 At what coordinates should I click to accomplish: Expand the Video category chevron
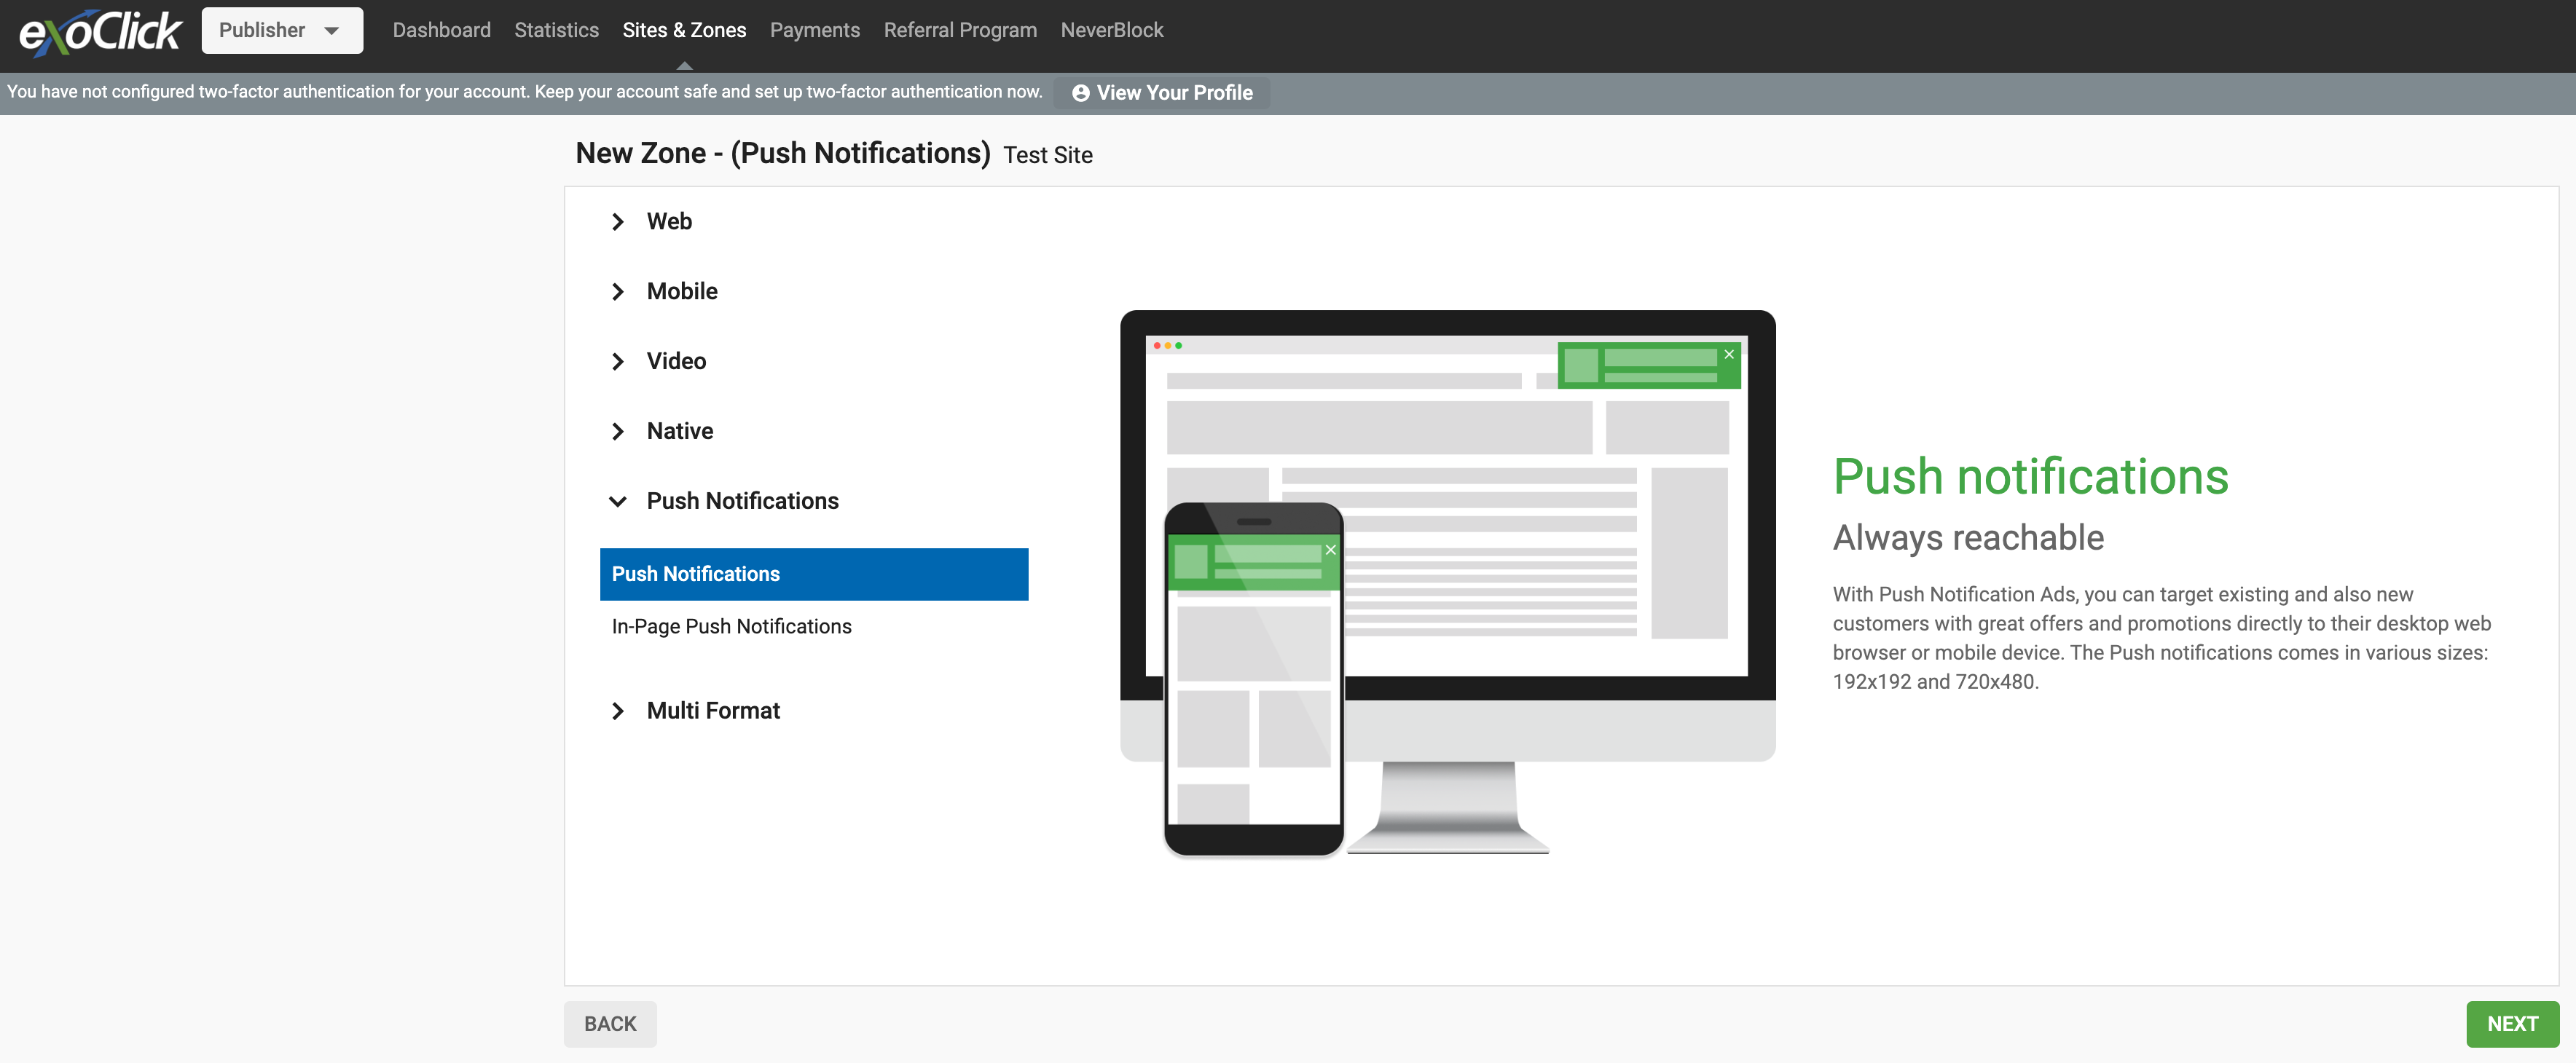pyautogui.click(x=617, y=362)
